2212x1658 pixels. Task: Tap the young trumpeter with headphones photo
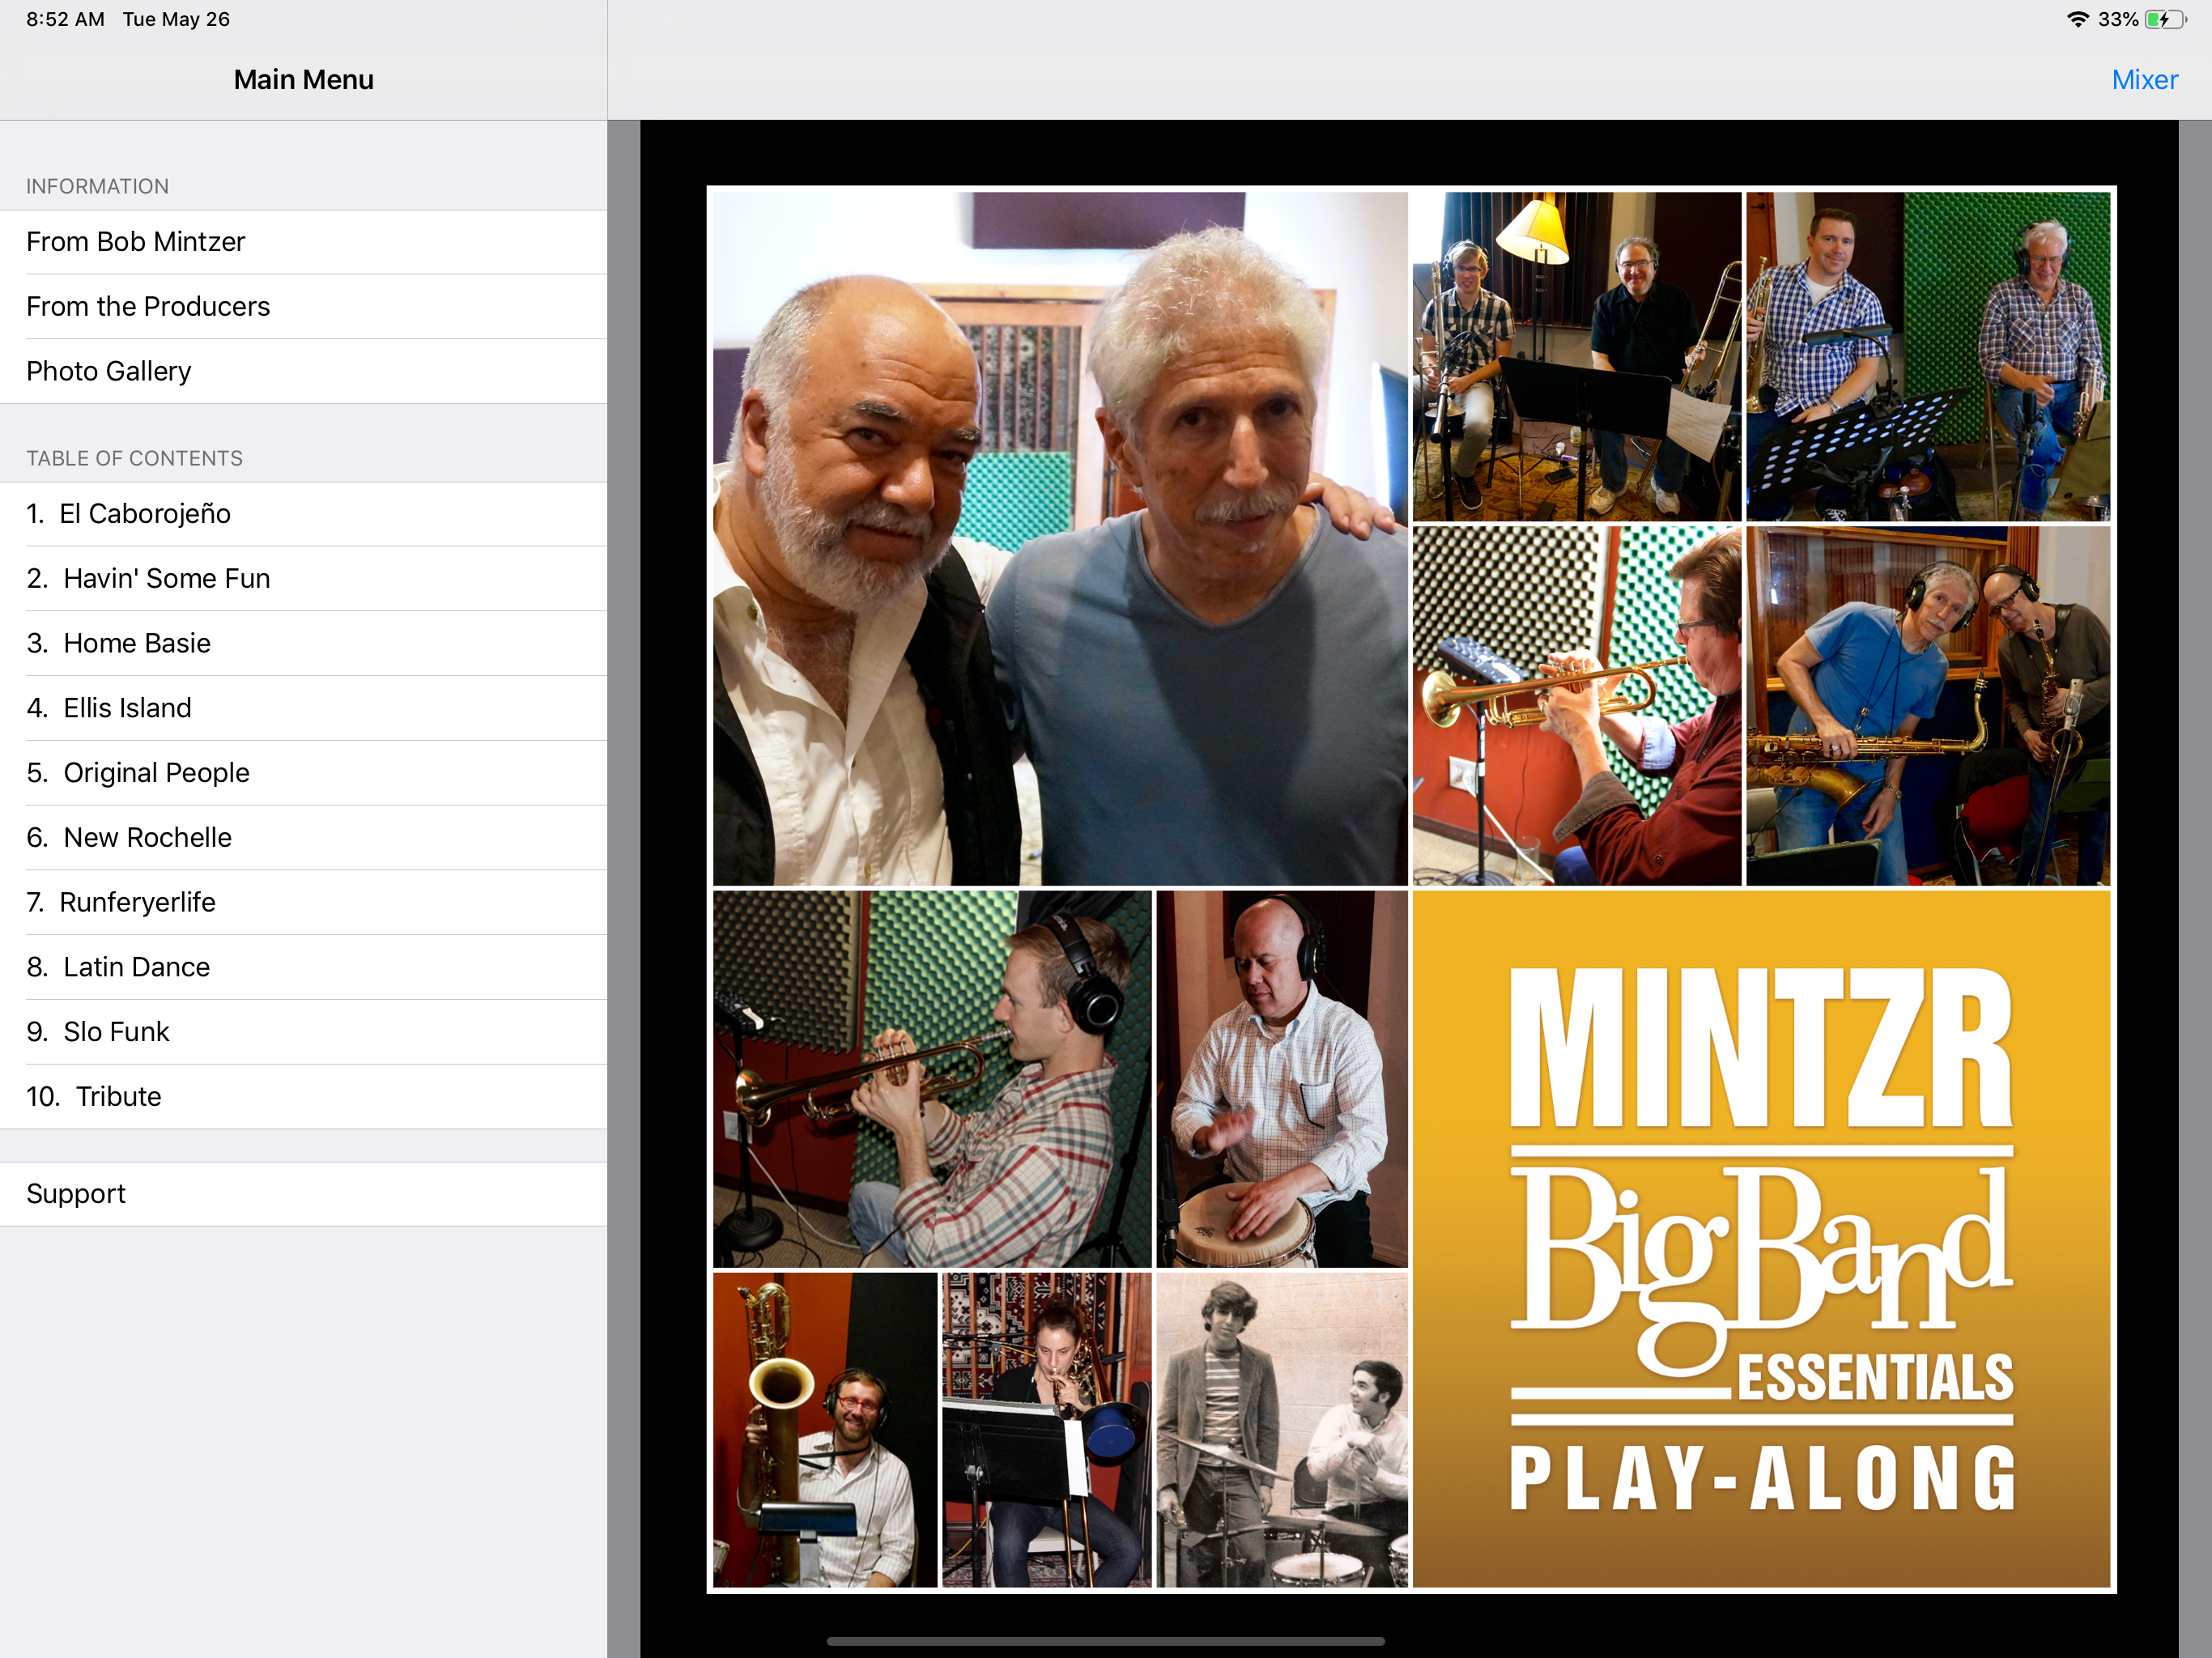[932, 1079]
